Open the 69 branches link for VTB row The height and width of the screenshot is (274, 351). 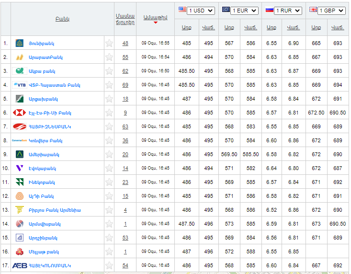pyautogui.click(x=125, y=85)
